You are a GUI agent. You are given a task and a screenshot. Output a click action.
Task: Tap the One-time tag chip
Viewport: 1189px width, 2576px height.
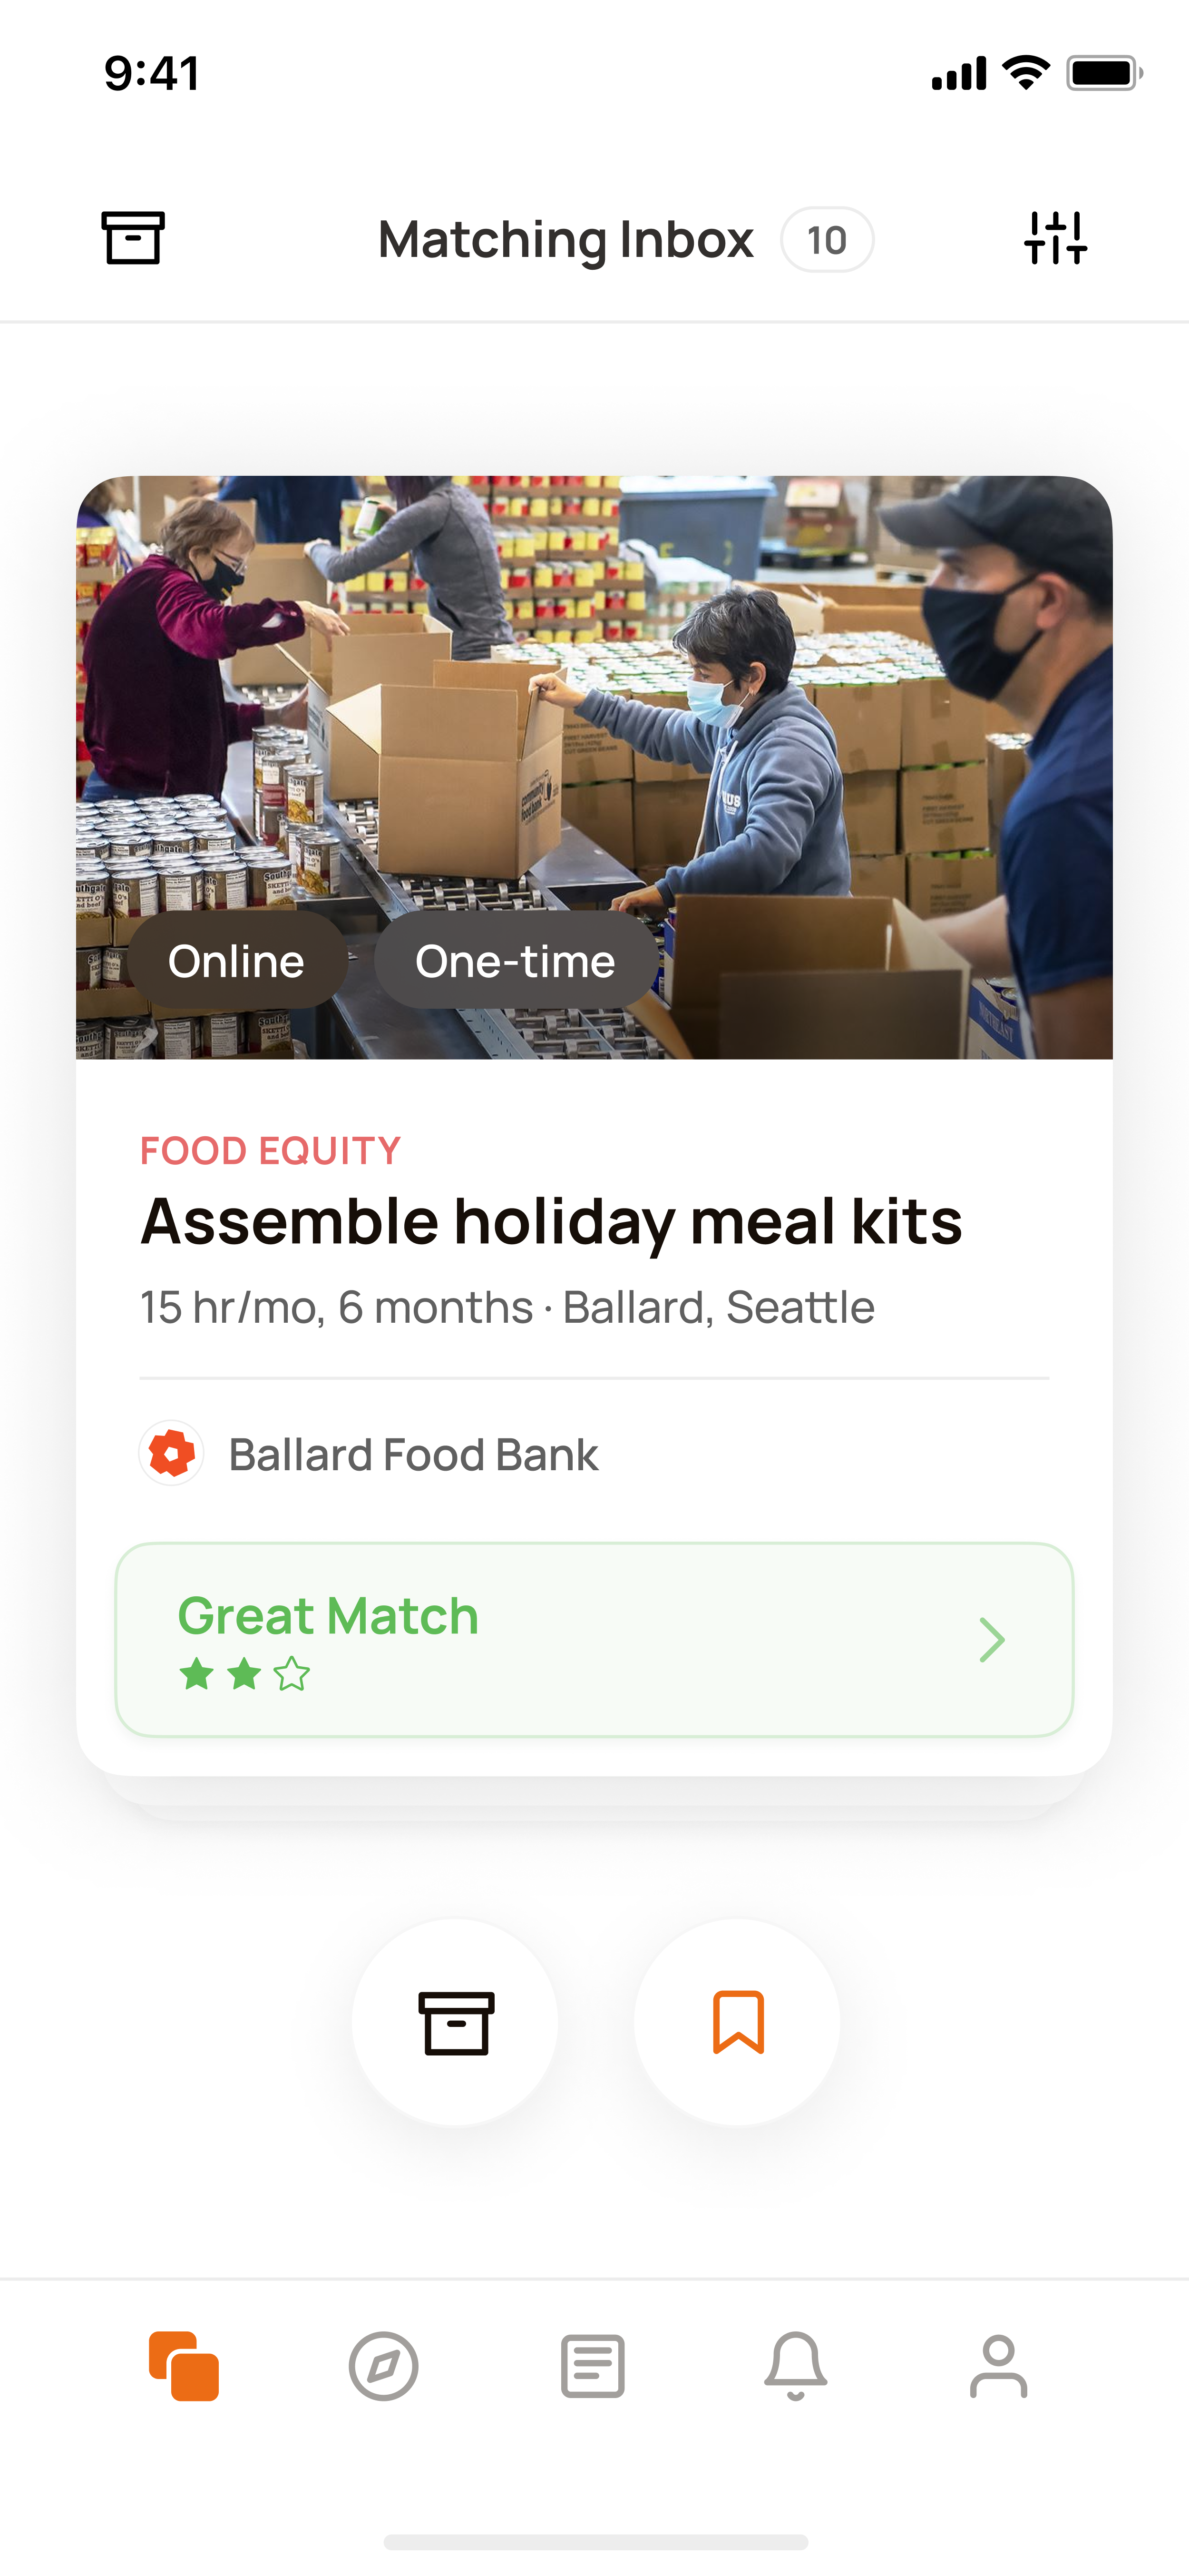point(516,960)
